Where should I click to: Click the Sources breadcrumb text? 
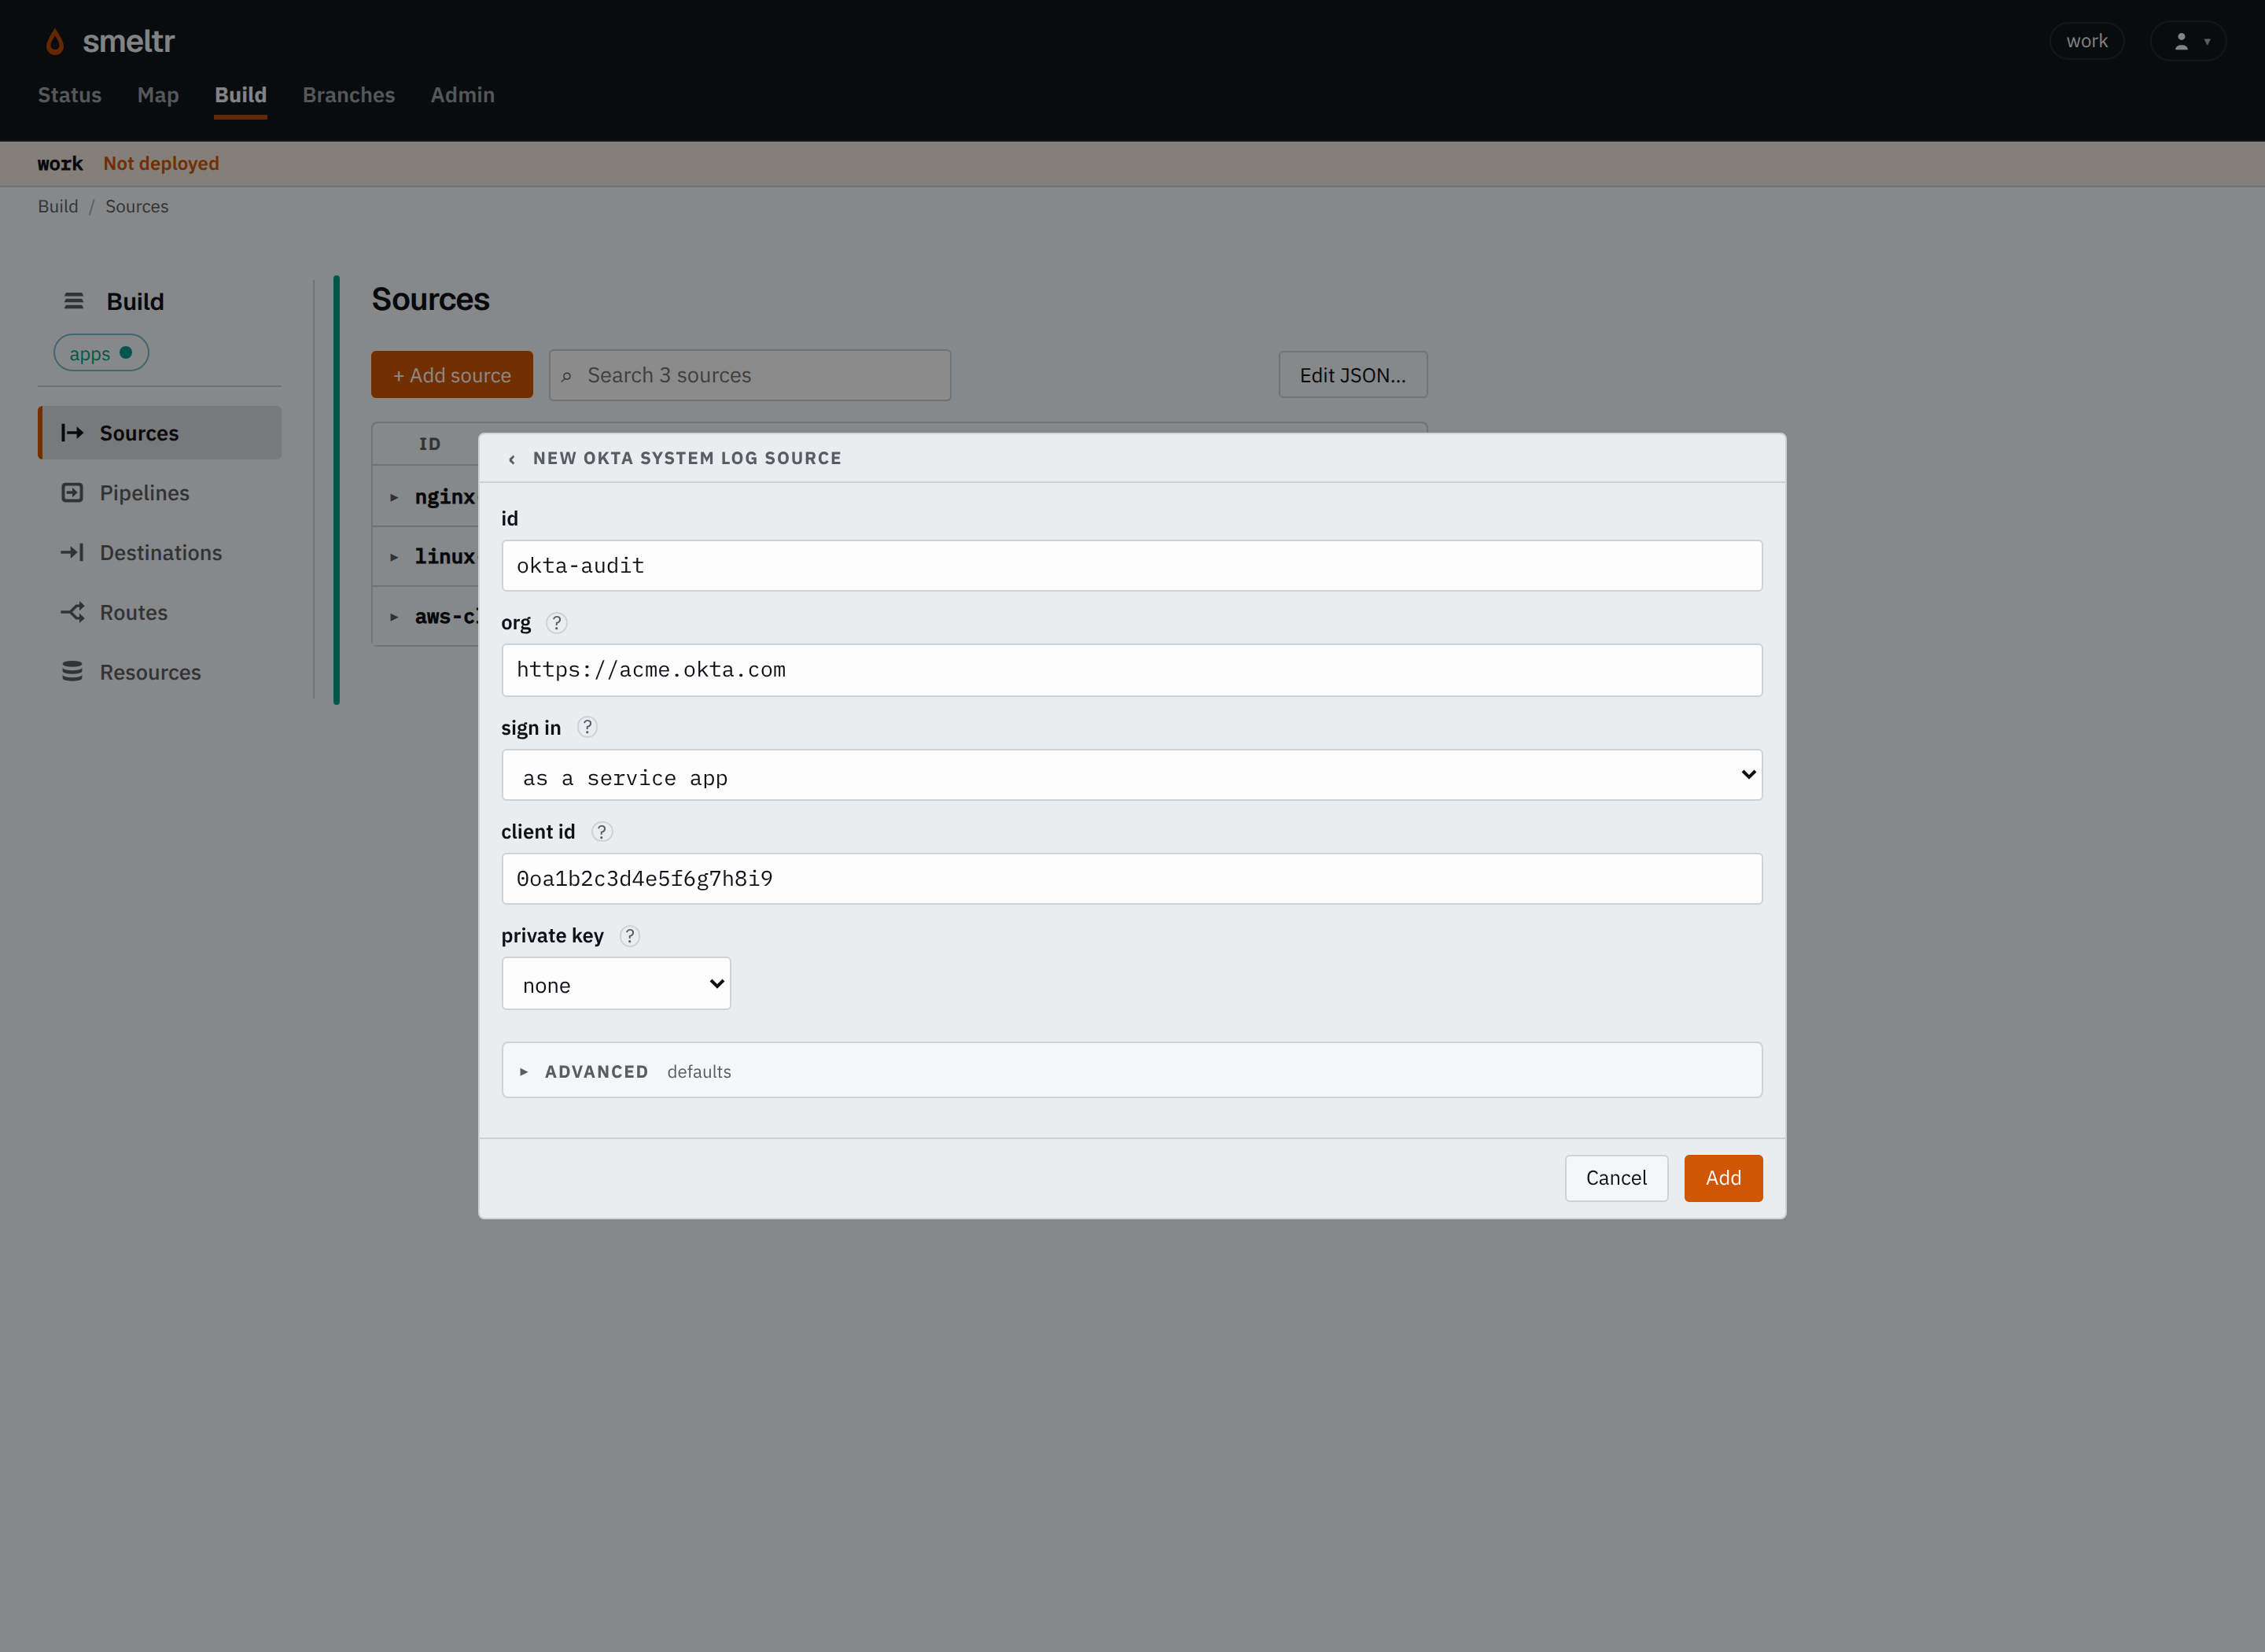(137, 206)
